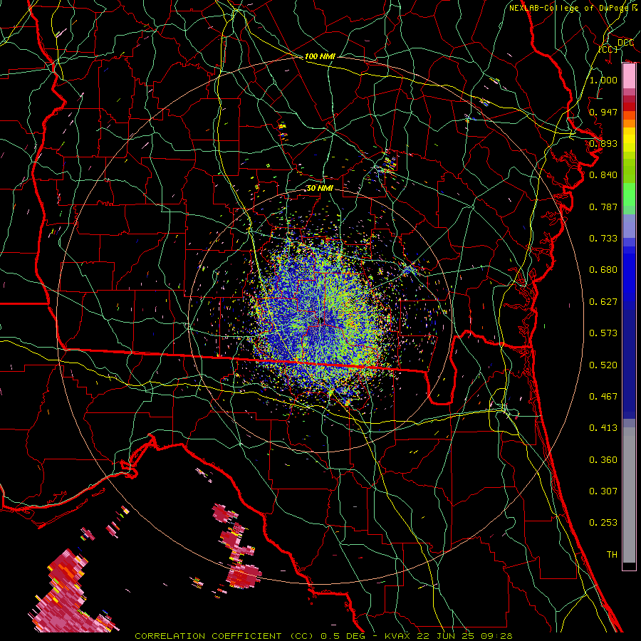Select the 0.360 legend value

point(603,459)
